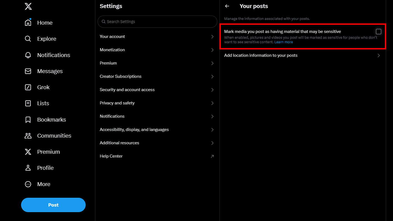393x221 pixels.
Task: Click the X logo icon
Action: point(28,6)
